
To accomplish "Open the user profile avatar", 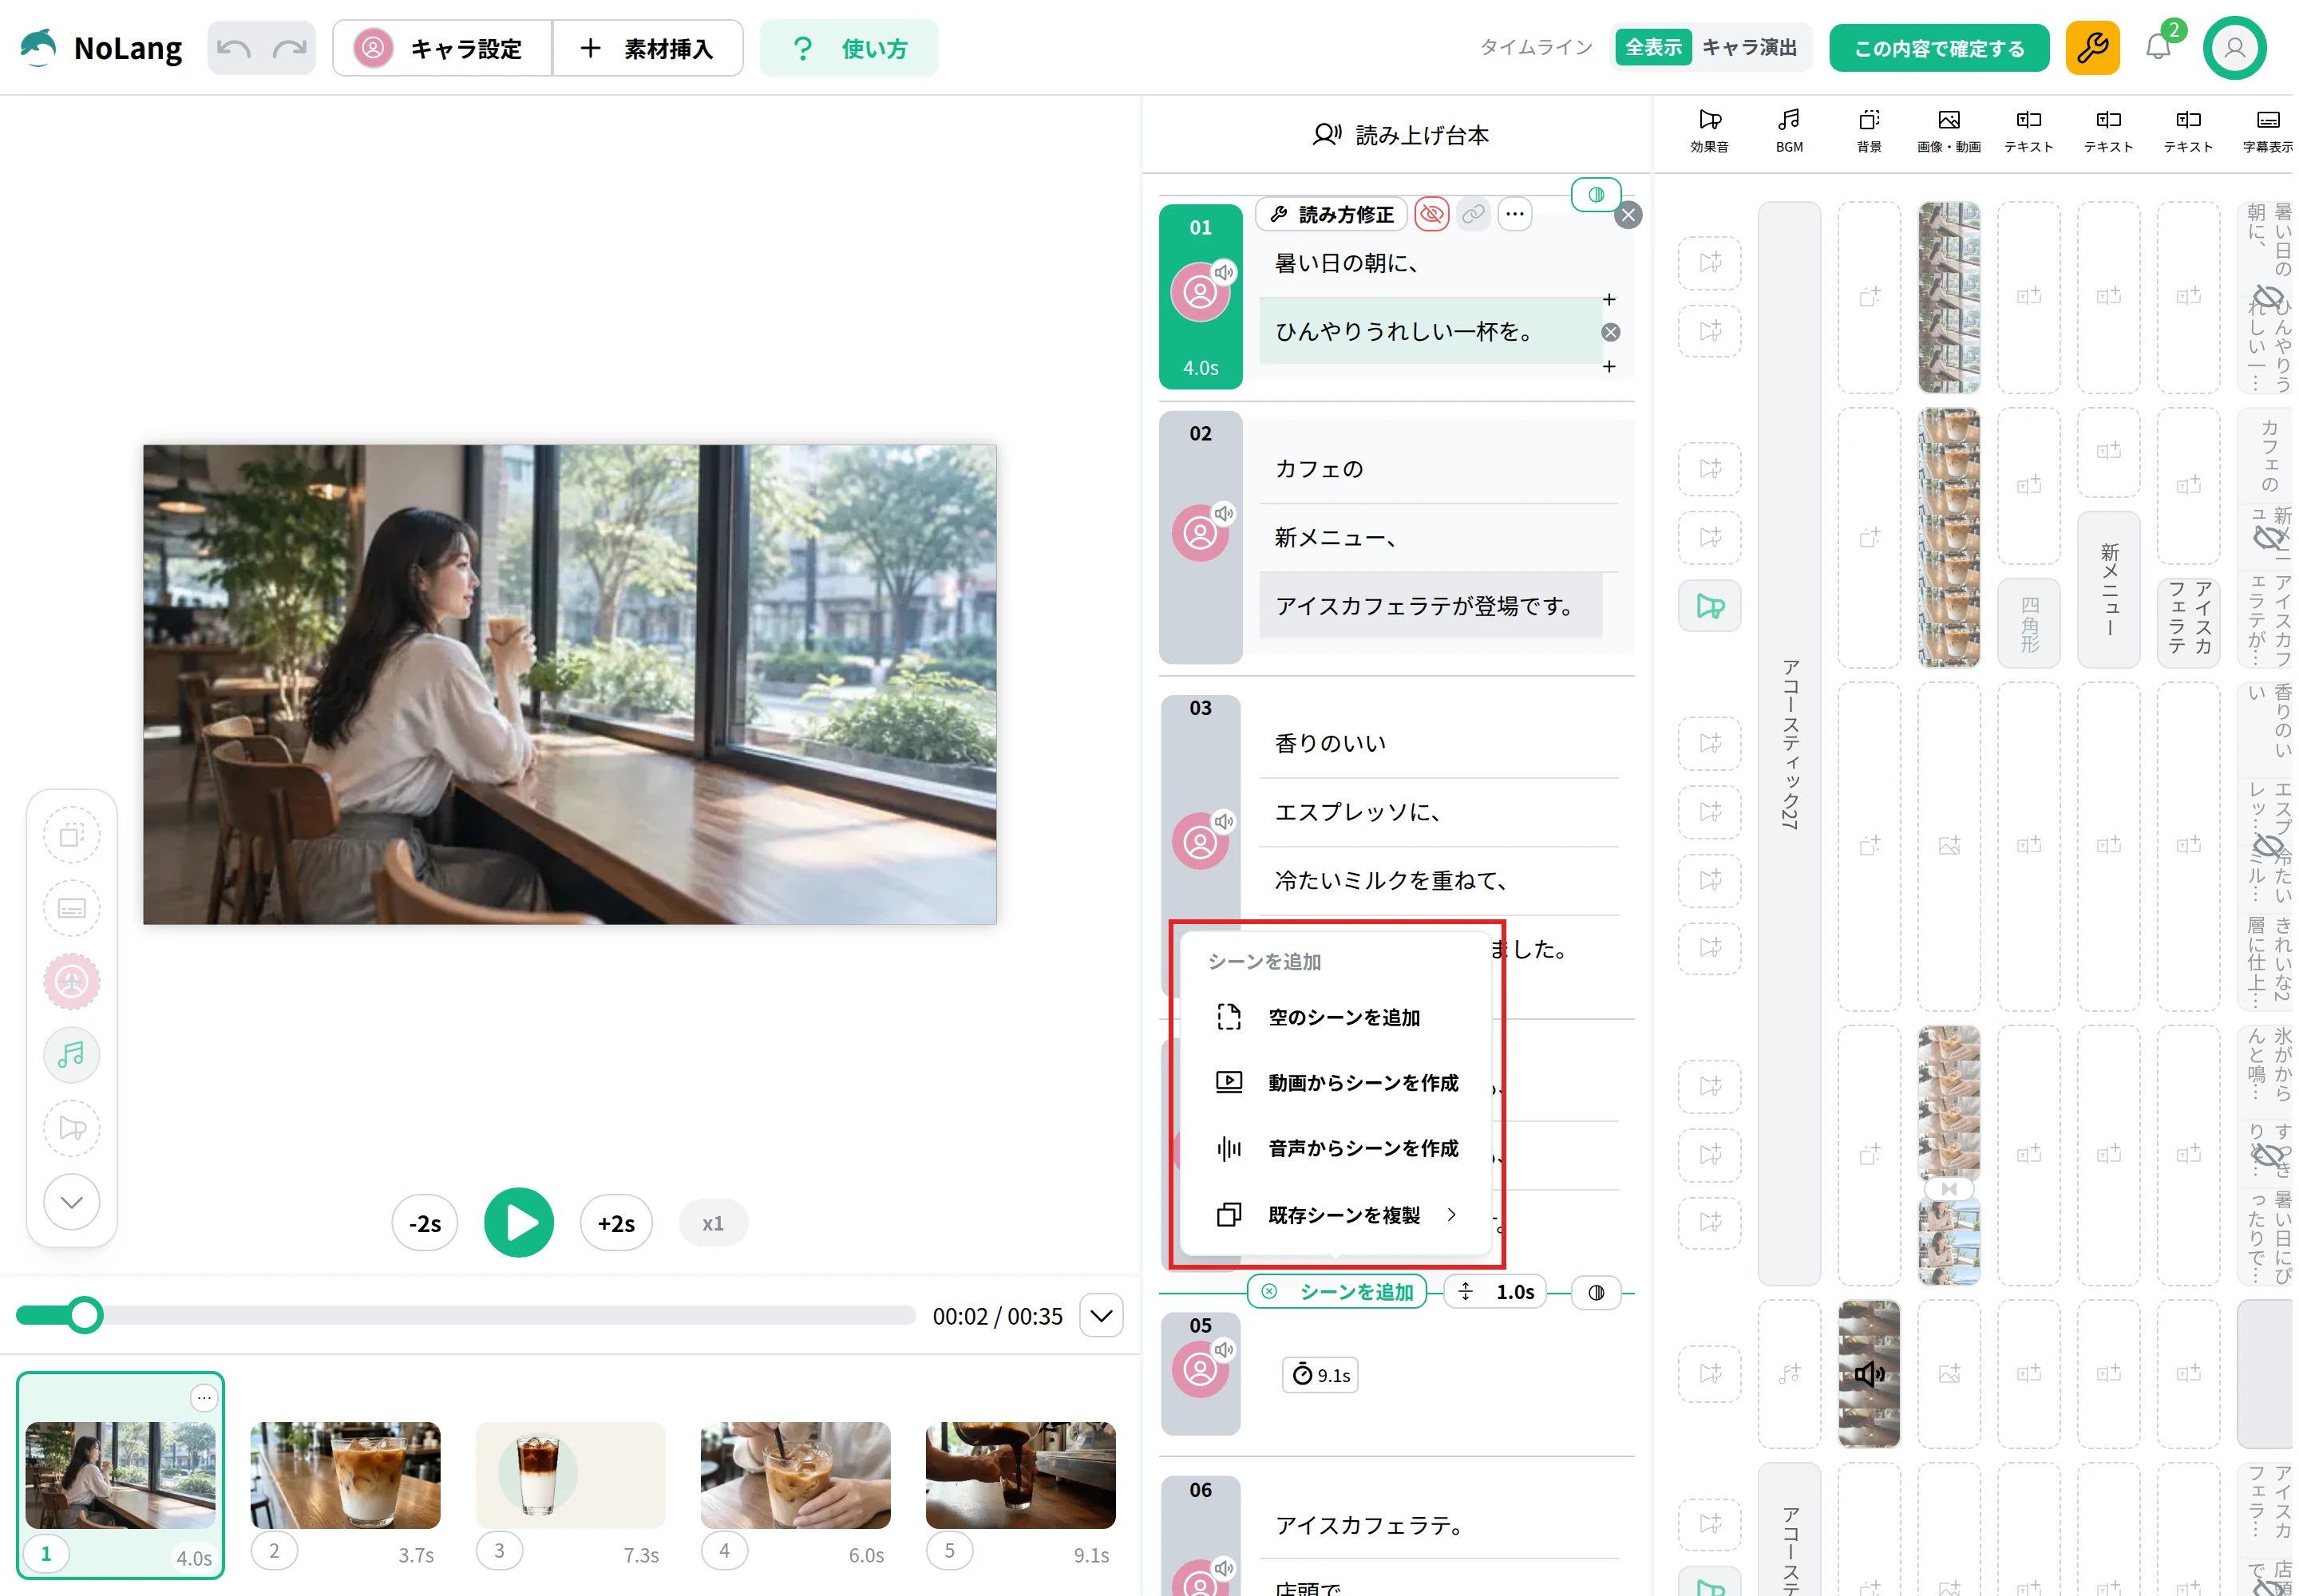I will (2234, 48).
